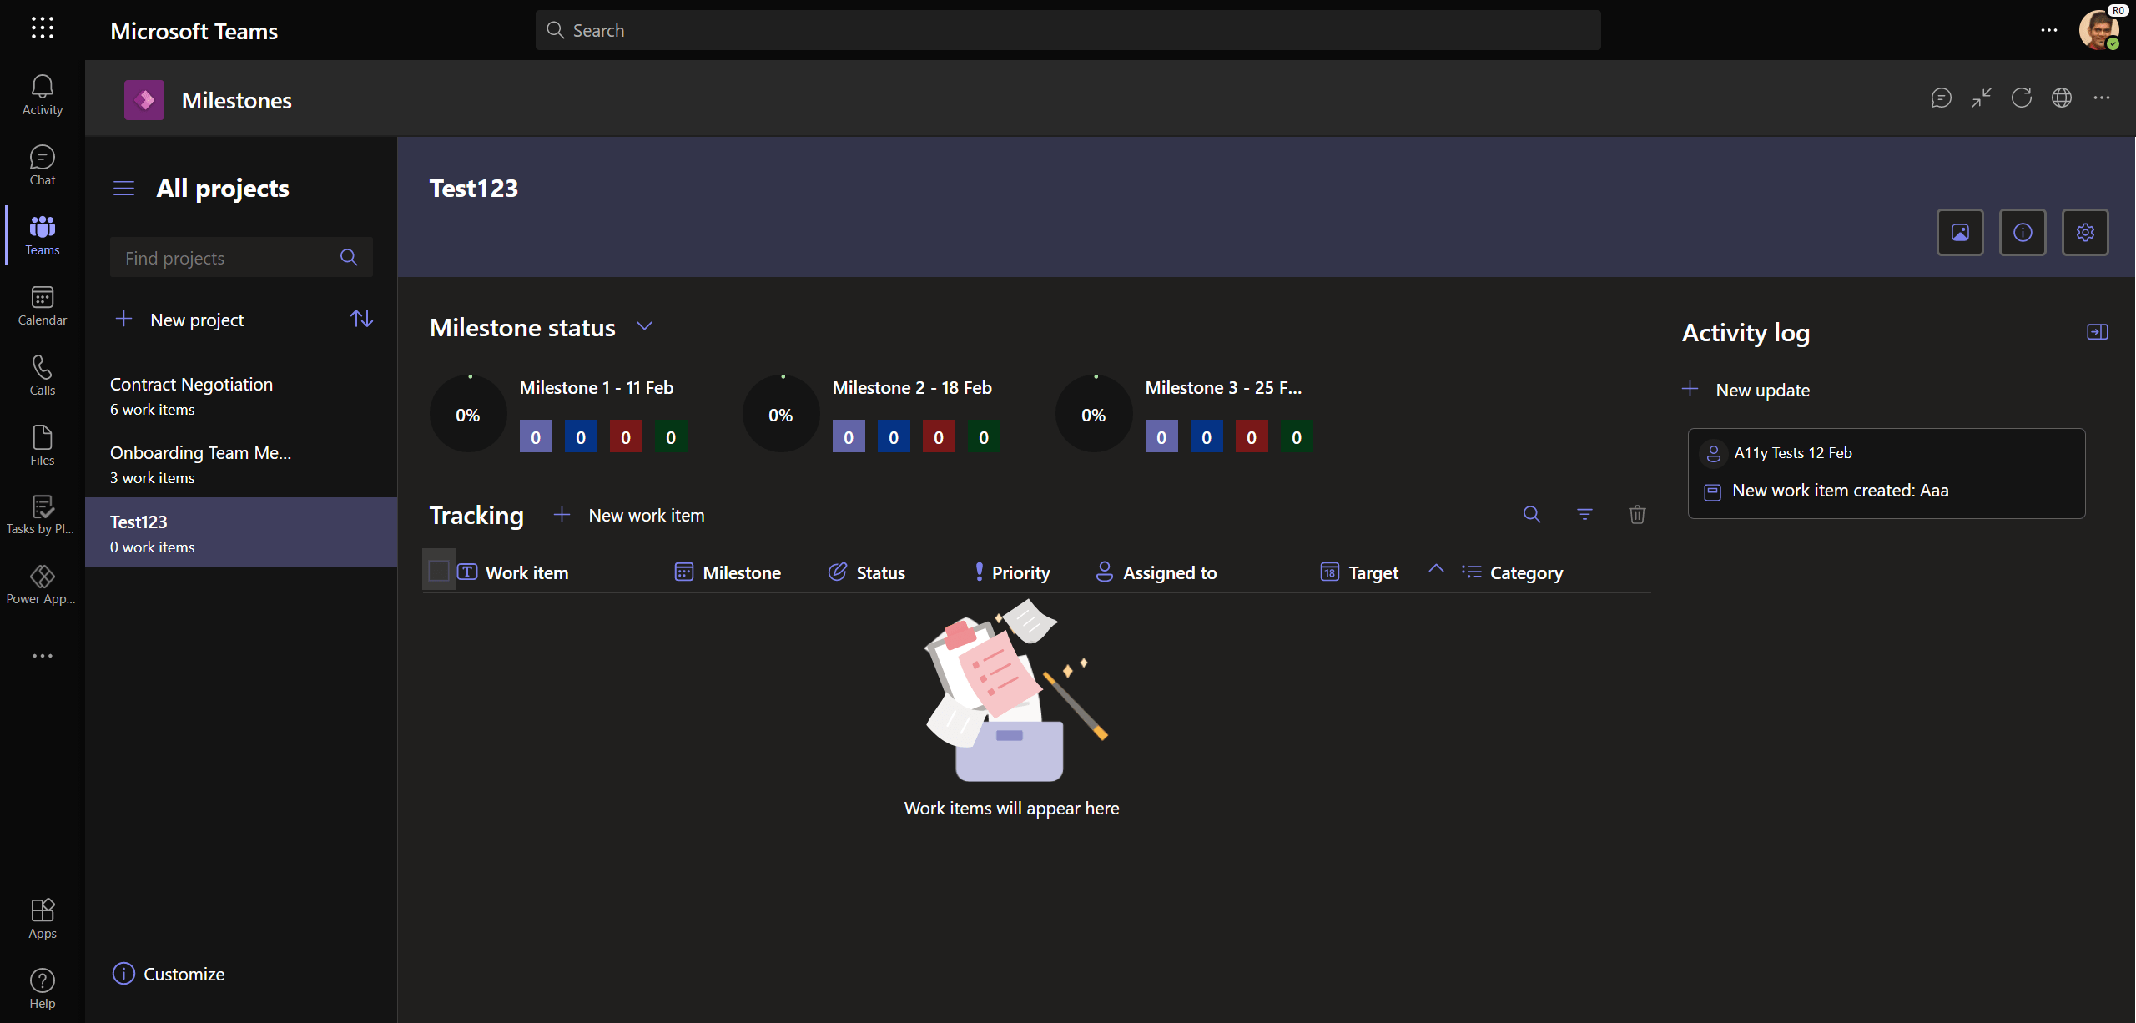The width and height of the screenshot is (2136, 1023).
Task: Click the project info icon button
Action: point(2022,233)
